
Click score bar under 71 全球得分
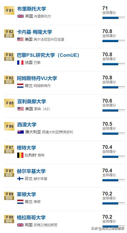pos(114,18)
